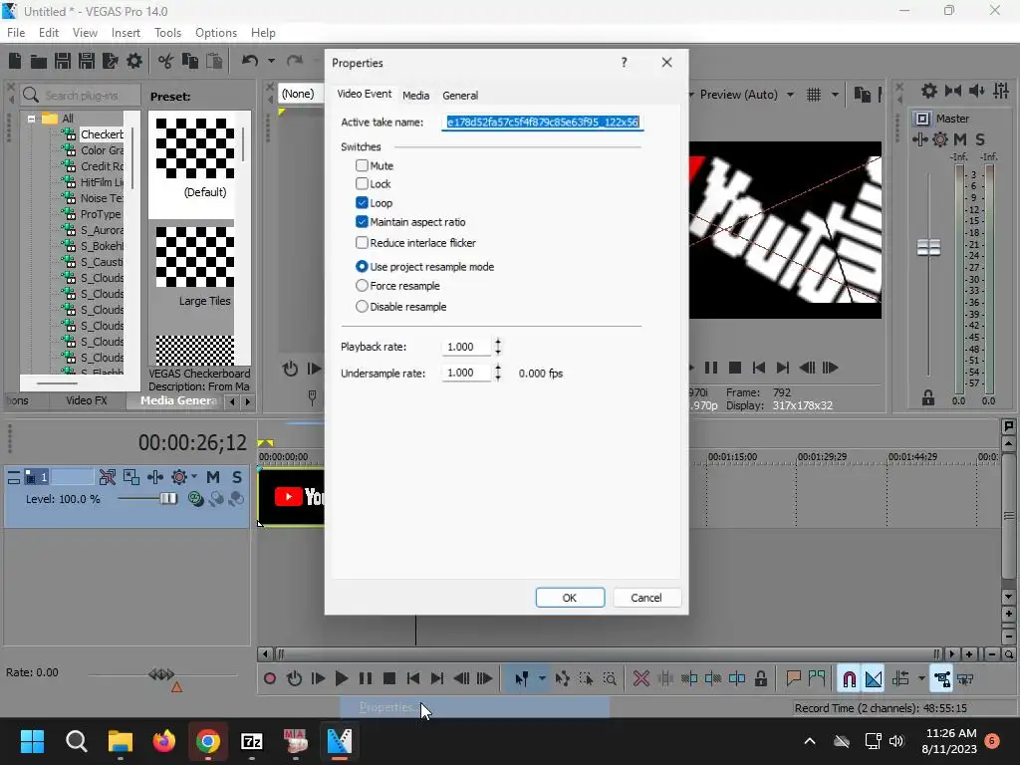Select Color Gradient plug-in in tree
The height and width of the screenshot is (765, 1020).
tap(102, 150)
